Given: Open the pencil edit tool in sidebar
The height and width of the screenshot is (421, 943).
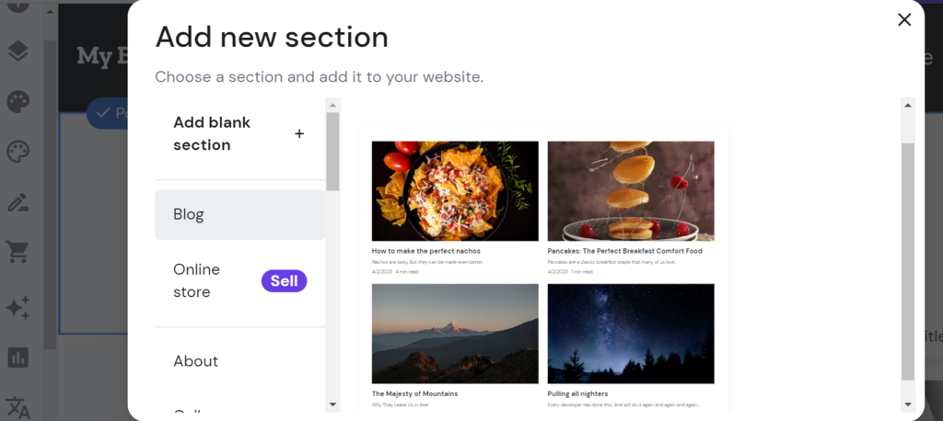Looking at the screenshot, I should coord(17,202).
